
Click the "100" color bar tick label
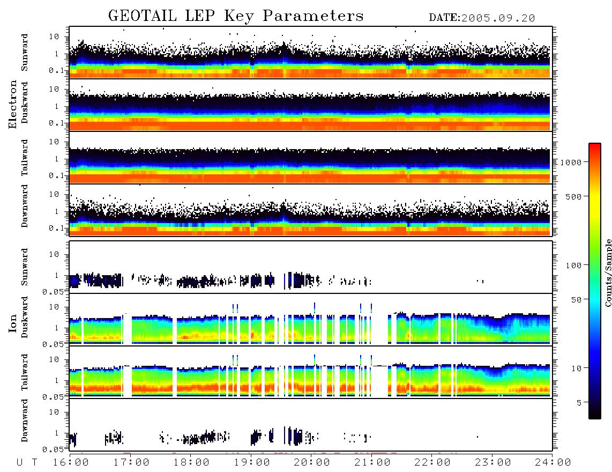[x=573, y=265]
